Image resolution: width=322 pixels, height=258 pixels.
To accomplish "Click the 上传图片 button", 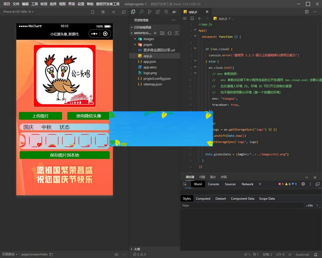I will click(x=40, y=116).
